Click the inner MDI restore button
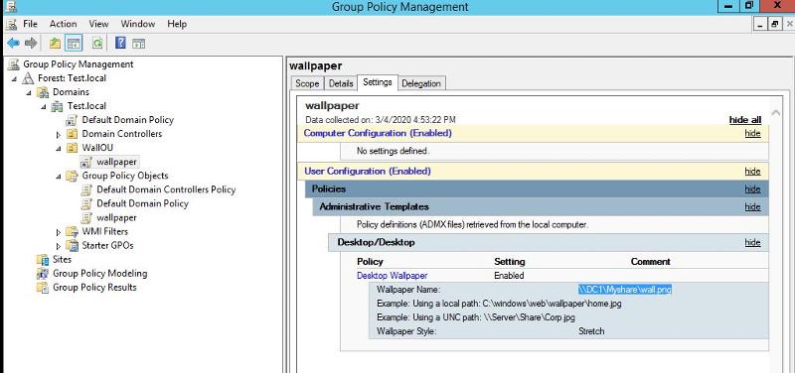The height and width of the screenshot is (373, 795). [774, 24]
